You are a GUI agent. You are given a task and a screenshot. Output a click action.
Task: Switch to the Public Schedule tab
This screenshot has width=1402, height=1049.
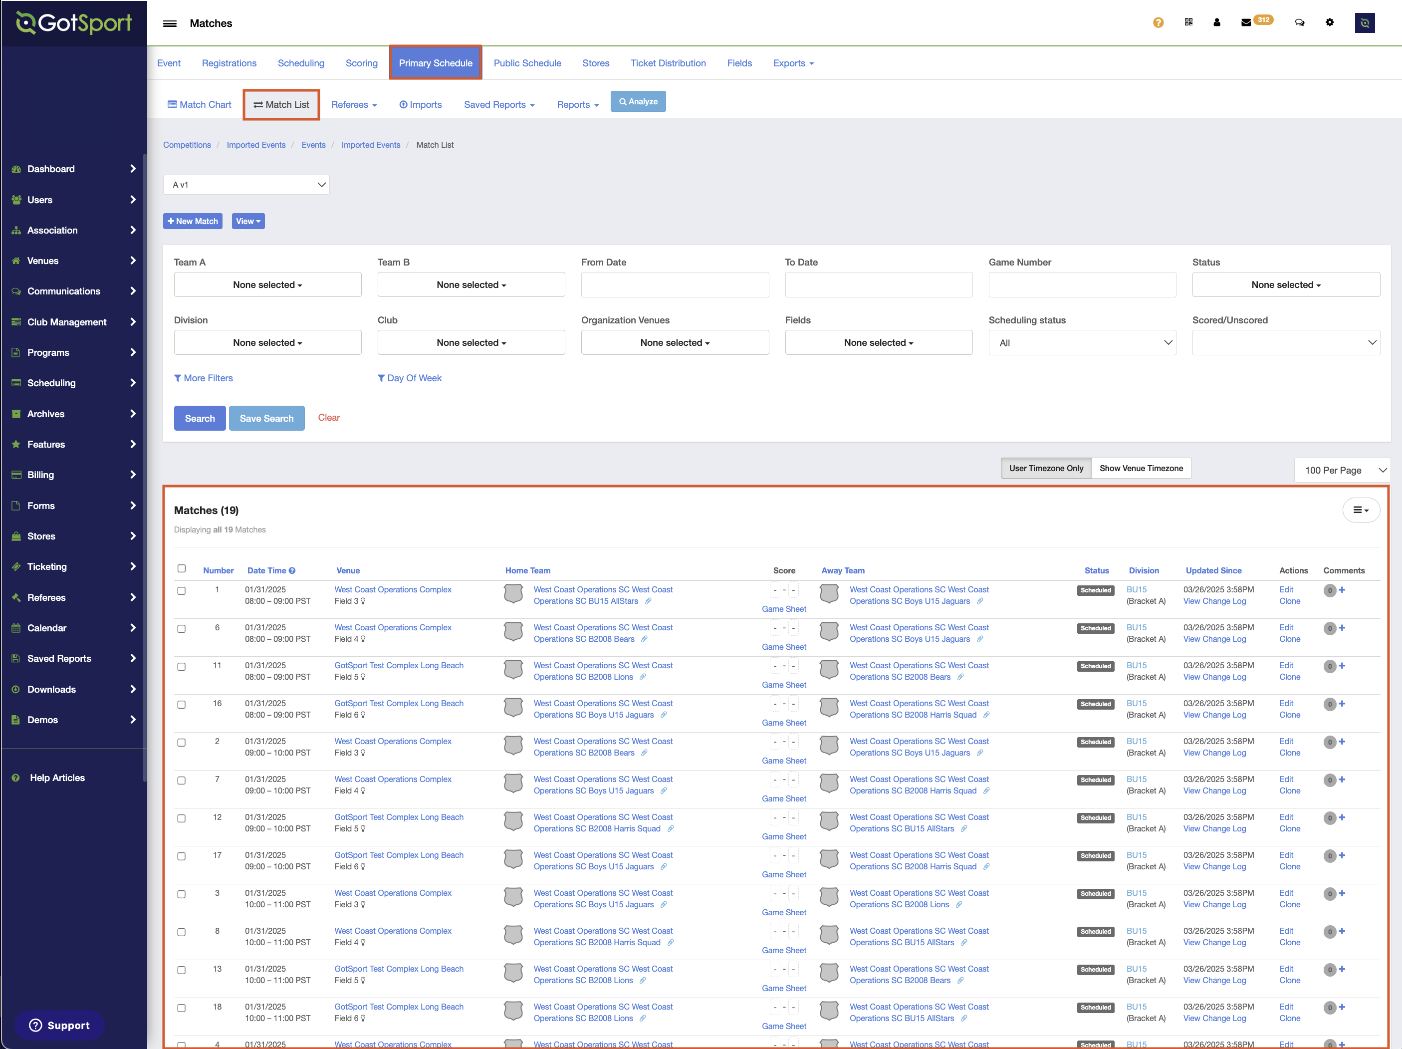pyautogui.click(x=527, y=63)
